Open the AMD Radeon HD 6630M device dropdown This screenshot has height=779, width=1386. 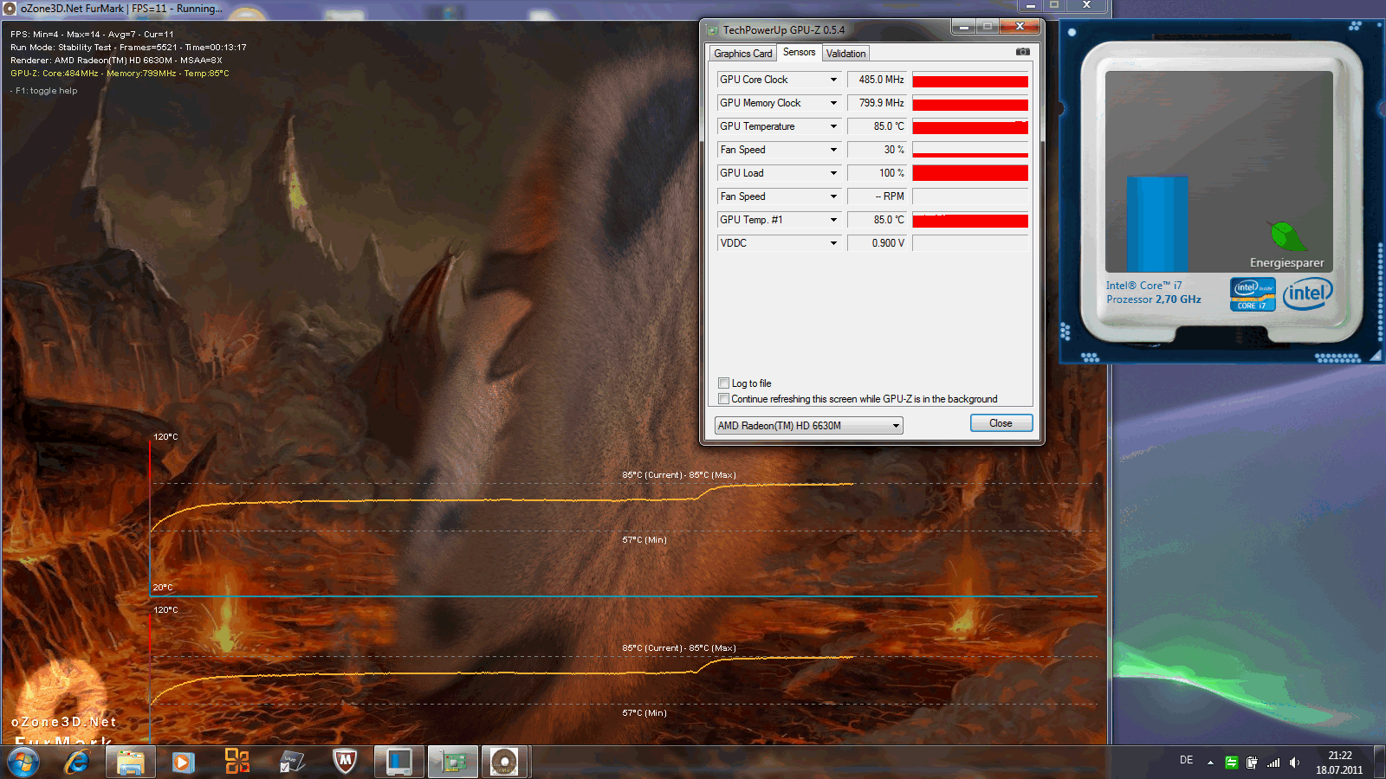[808, 426]
